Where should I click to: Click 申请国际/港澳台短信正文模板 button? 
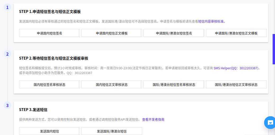point(236,33)
